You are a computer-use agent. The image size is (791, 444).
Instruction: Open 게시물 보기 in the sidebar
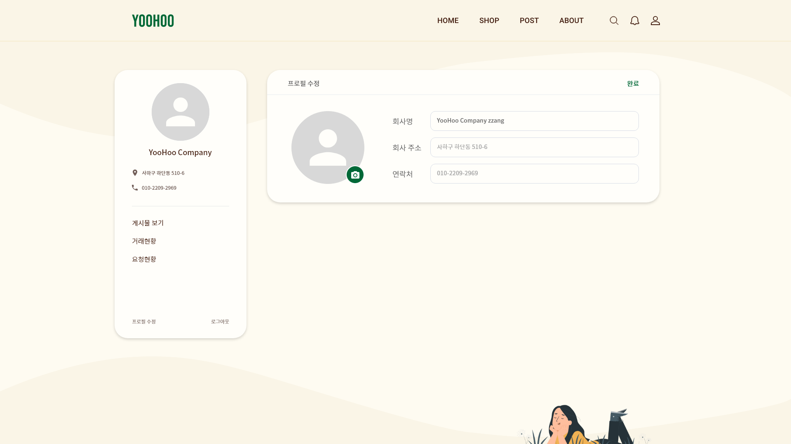(148, 223)
